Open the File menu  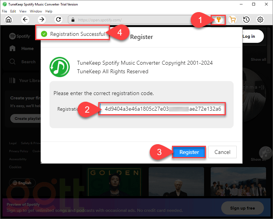tap(4, 11)
